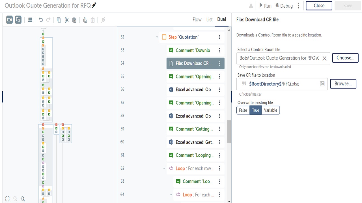The height and width of the screenshot is (203, 362).
Task: Click the find-in-bot folder search icon
Action: click(x=18, y=20)
